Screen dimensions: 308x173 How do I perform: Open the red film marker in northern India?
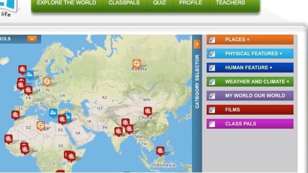(125, 123)
